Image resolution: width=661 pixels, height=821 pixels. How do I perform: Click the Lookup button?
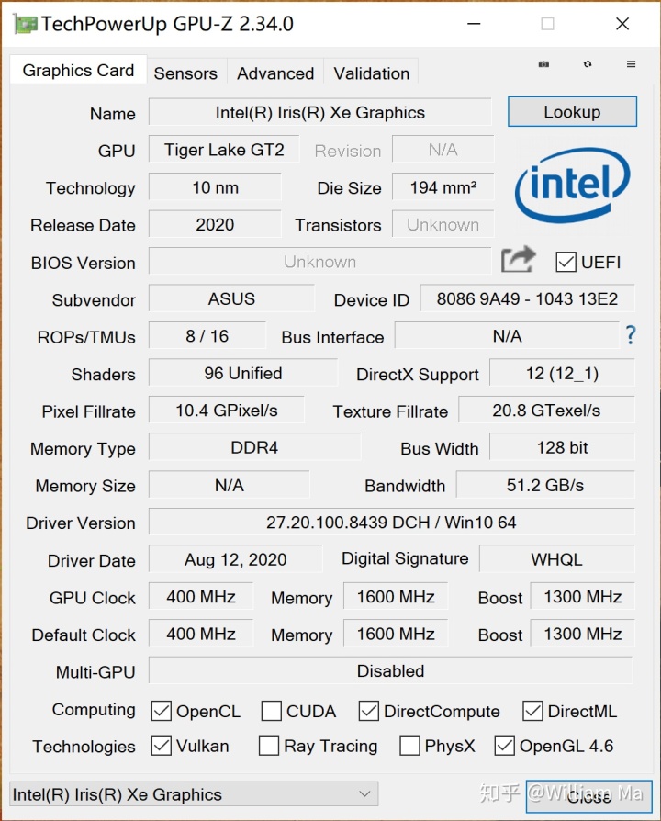click(572, 112)
